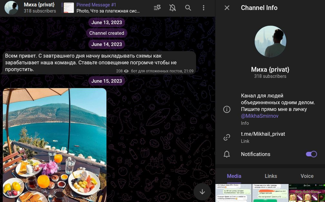Switch to the Voice tab
Screen dimensions: 325x202
[307, 176]
